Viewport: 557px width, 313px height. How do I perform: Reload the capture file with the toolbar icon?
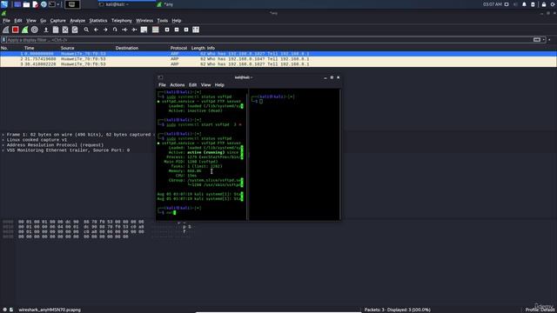pyautogui.click(x=75, y=30)
